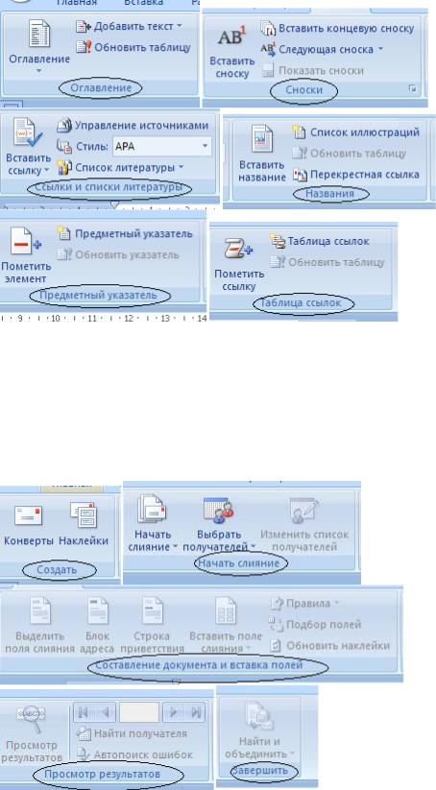Open the Стиль APA combo box
Screen dimensions: 436x790
161,147
